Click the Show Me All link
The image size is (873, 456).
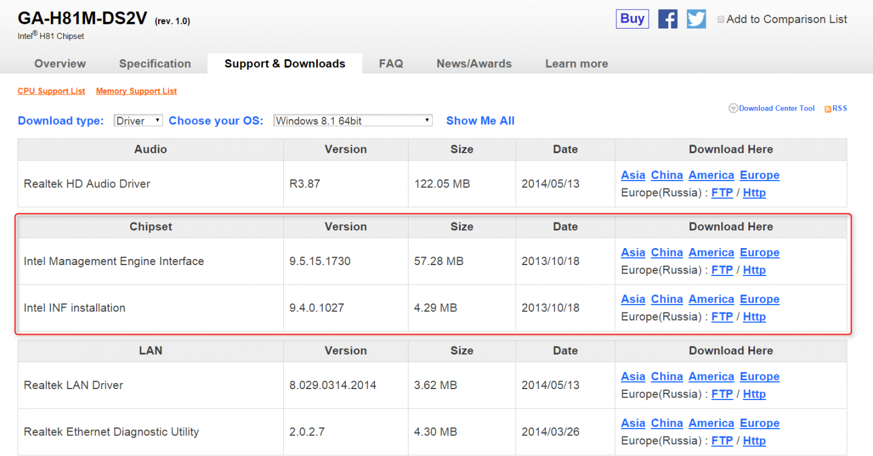480,120
